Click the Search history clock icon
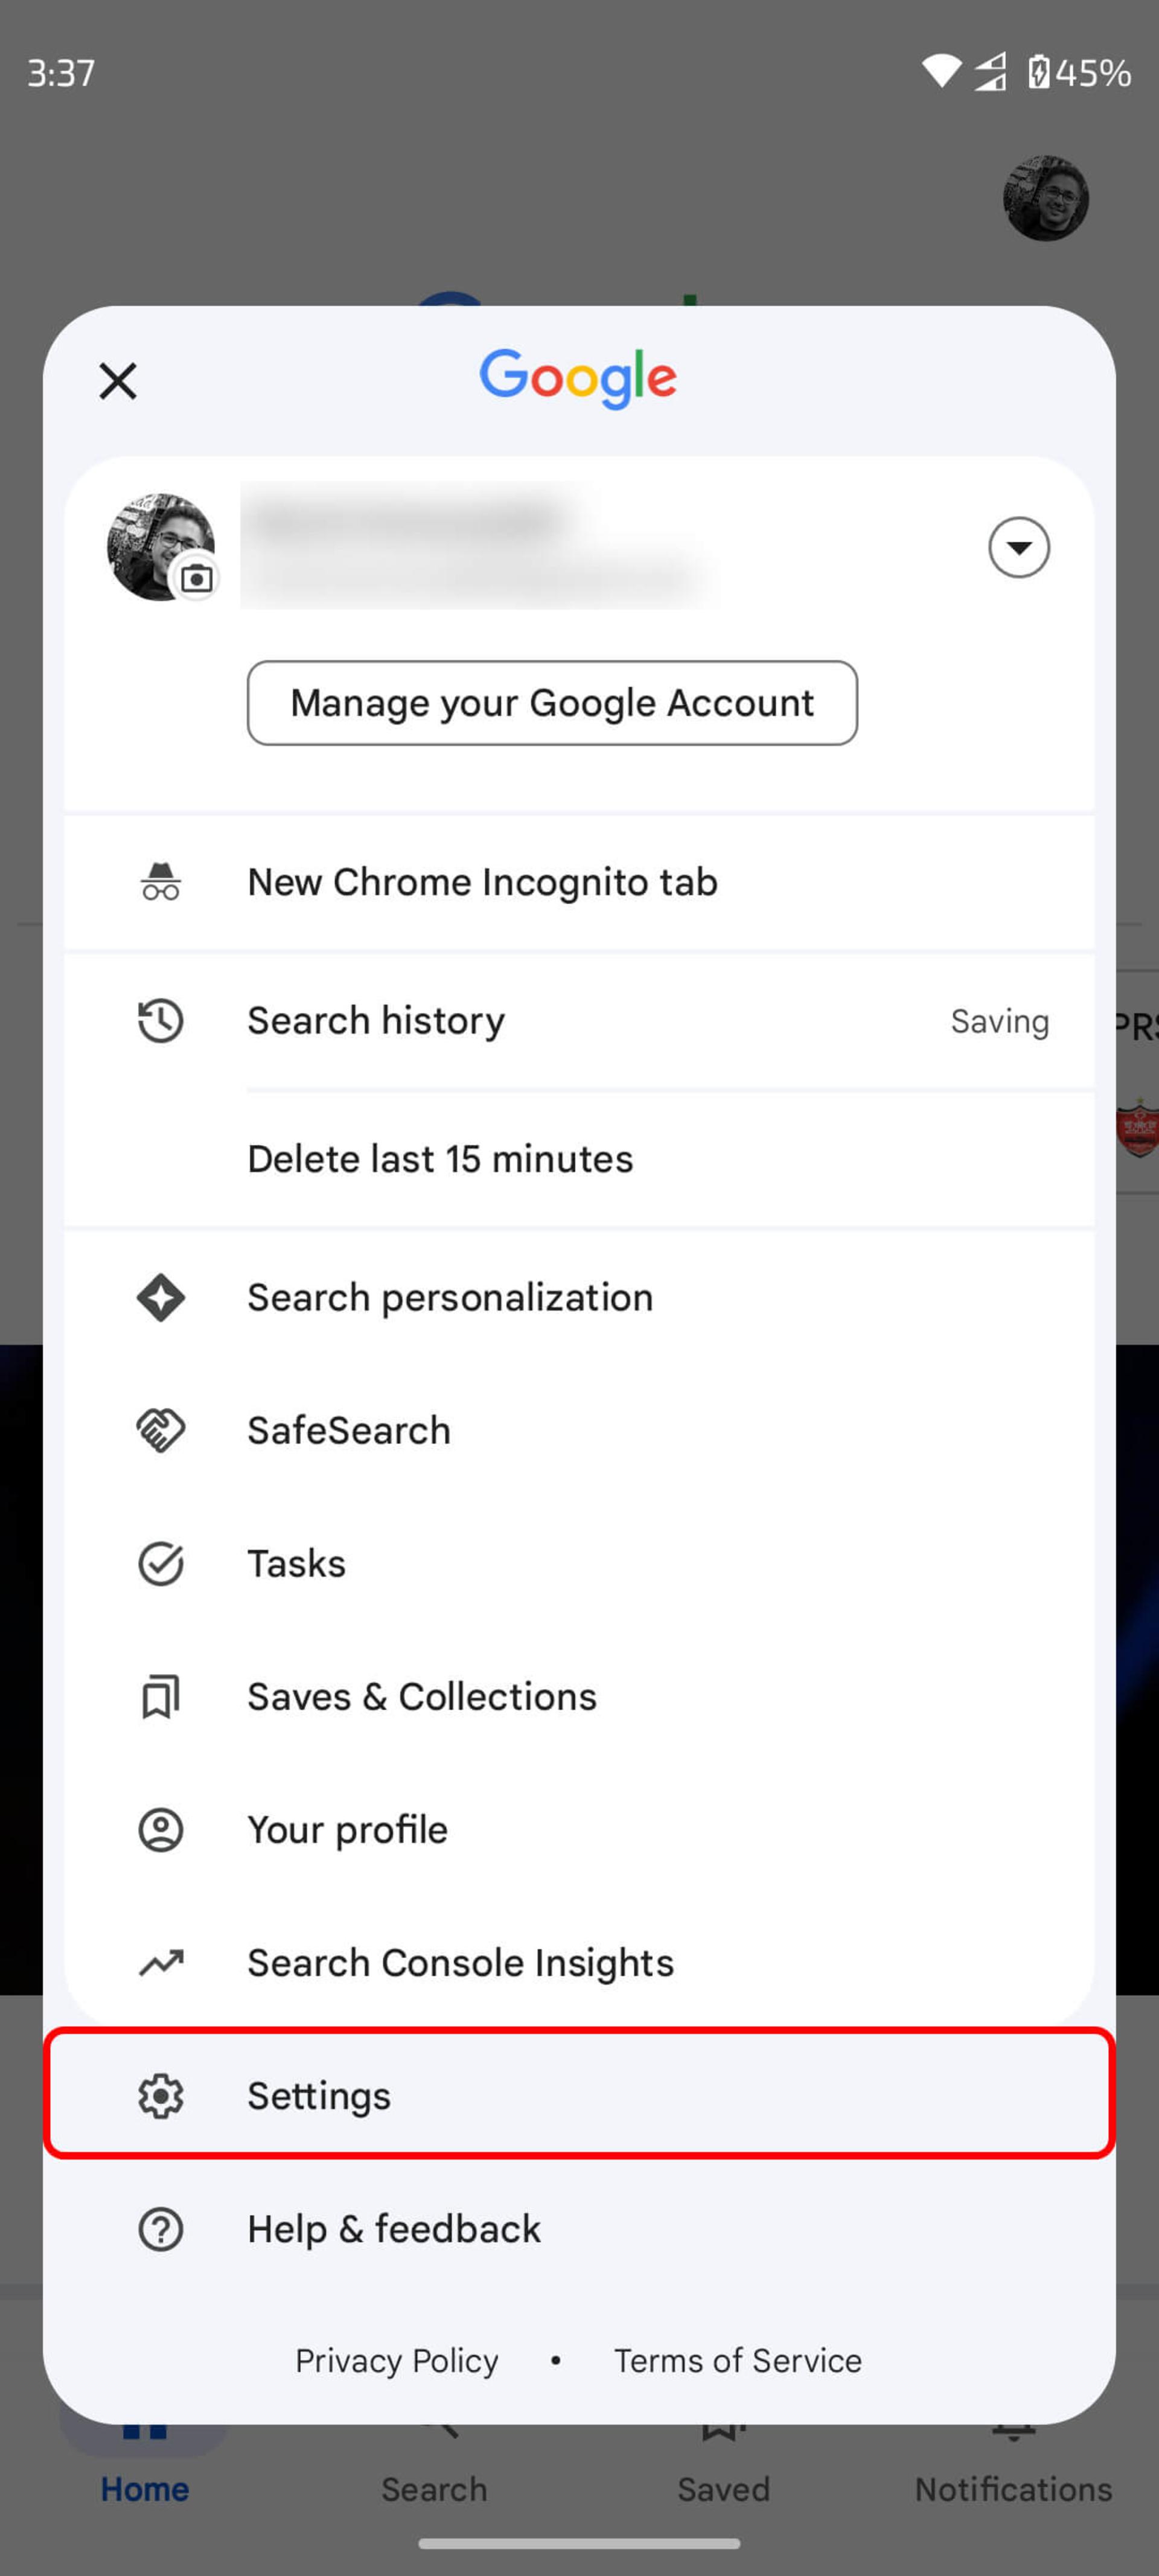 (x=160, y=1021)
